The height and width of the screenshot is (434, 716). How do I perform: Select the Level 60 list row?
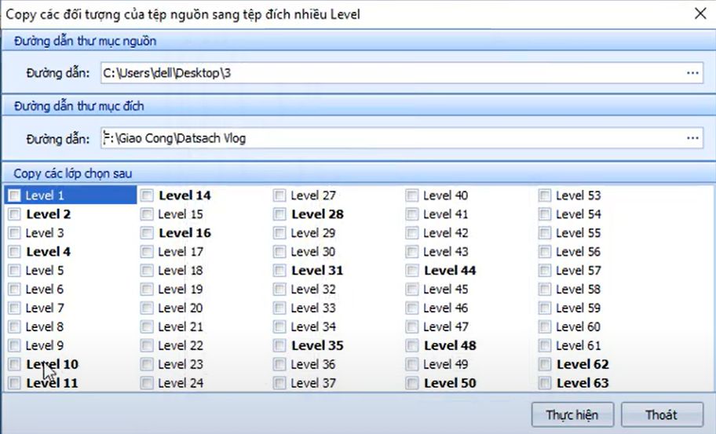[601, 326]
